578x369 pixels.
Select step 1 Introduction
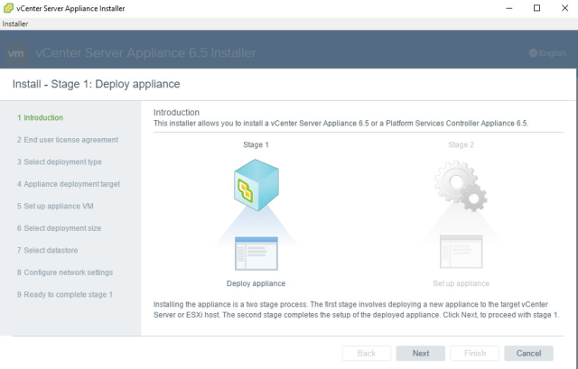tap(40, 118)
